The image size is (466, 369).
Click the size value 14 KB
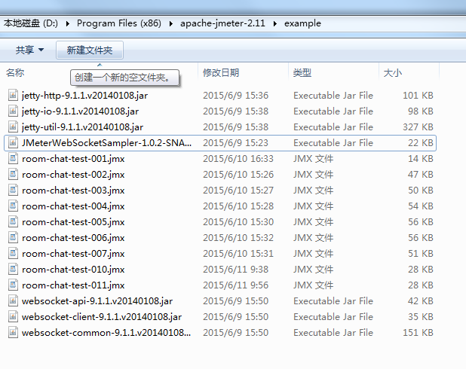(421, 159)
